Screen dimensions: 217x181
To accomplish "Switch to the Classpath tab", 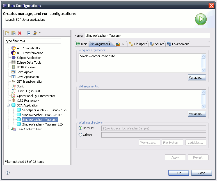I will pyautogui.click(x=138, y=44).
